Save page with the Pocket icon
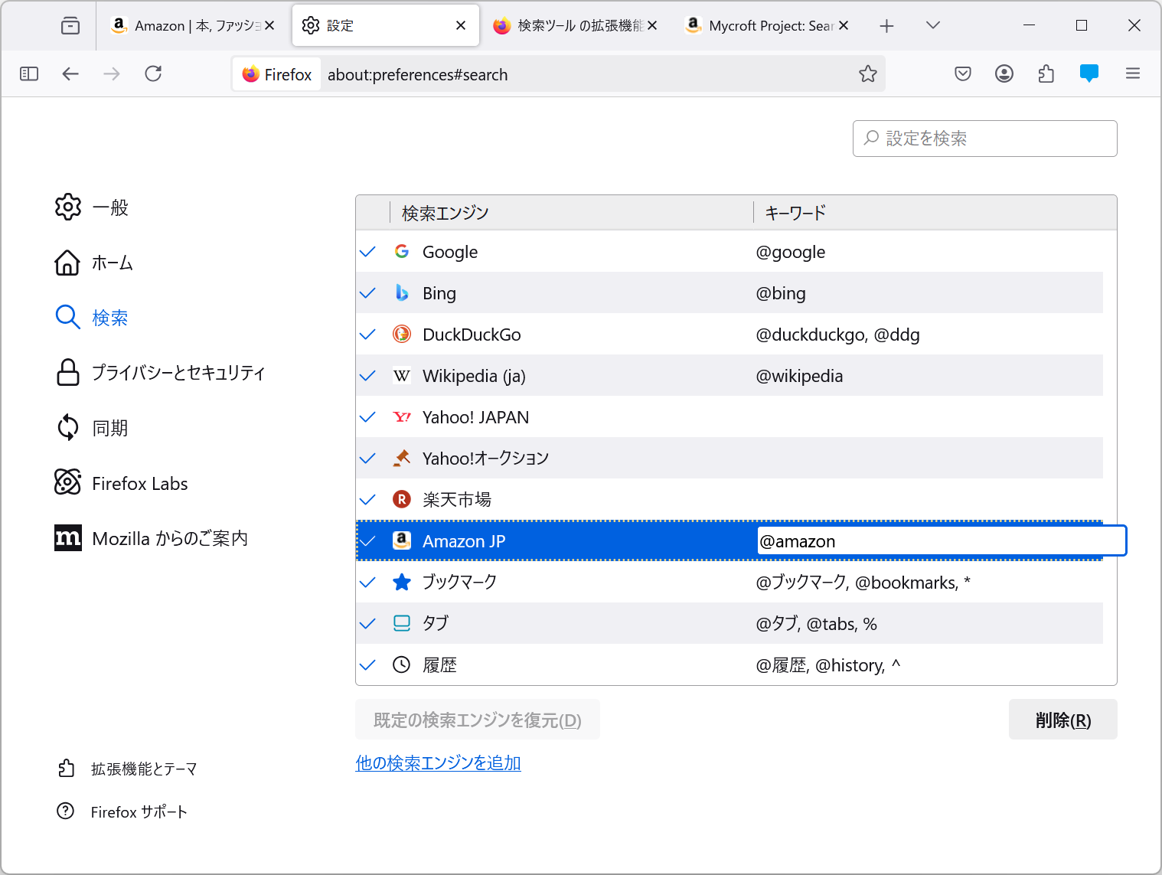The height and width of the screenshot is (875, 1162). [962, 73]
